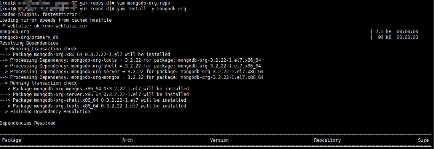This screenshot has height=149, width=434.
Task: Click the 'Repository' column header
Action: tap(327, 140)
